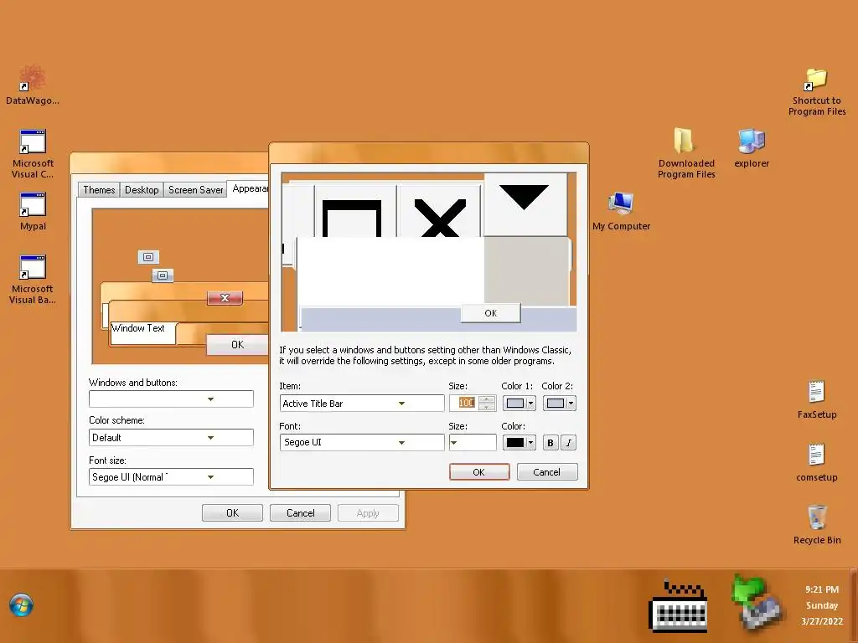Open the DataWago desktop shortcut
Viewport: 858px width, 643px height.
33,85
